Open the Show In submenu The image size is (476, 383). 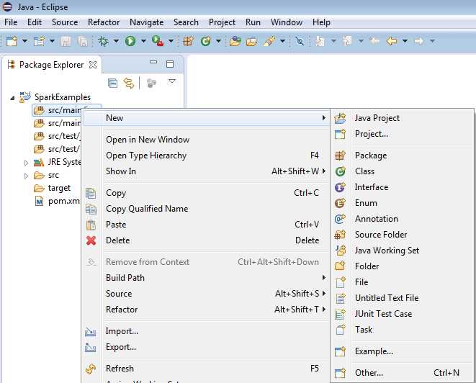(207, 171)
